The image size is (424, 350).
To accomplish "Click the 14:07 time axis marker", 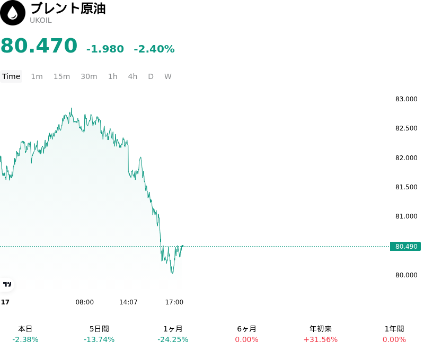I will click(128, 302).
